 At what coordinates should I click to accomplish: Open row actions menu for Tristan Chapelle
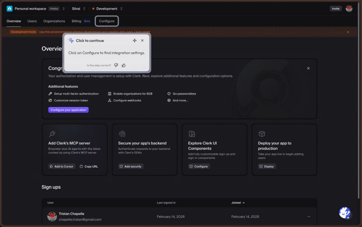[x=309, y=217]
